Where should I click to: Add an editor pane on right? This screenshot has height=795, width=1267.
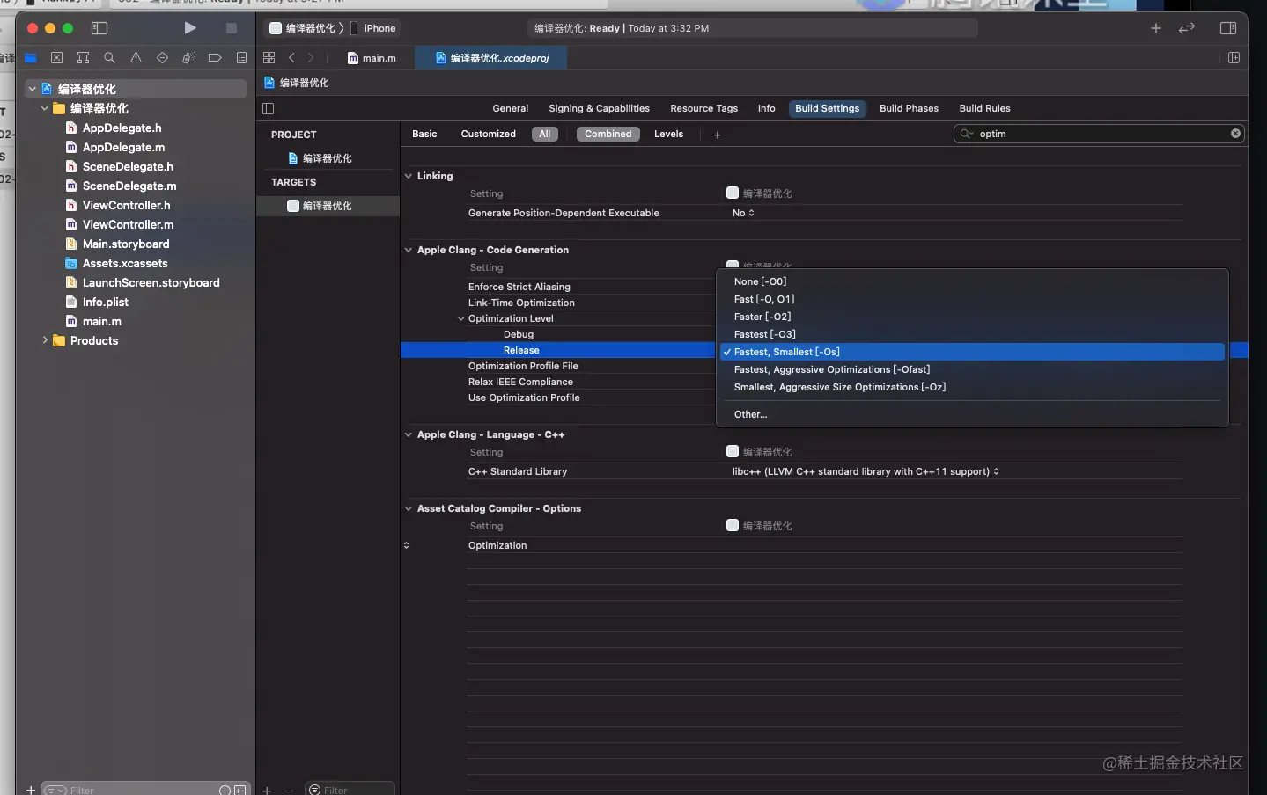tap(1234, 58)
